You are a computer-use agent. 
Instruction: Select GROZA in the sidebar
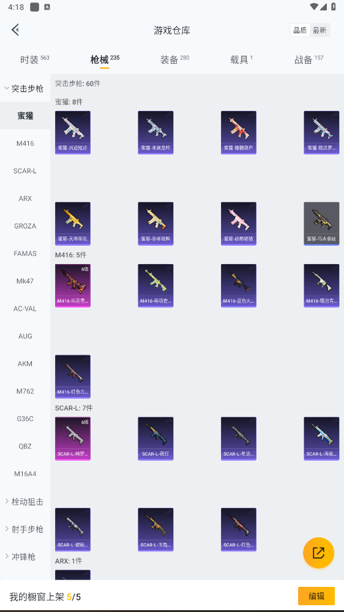coord(25,226)
